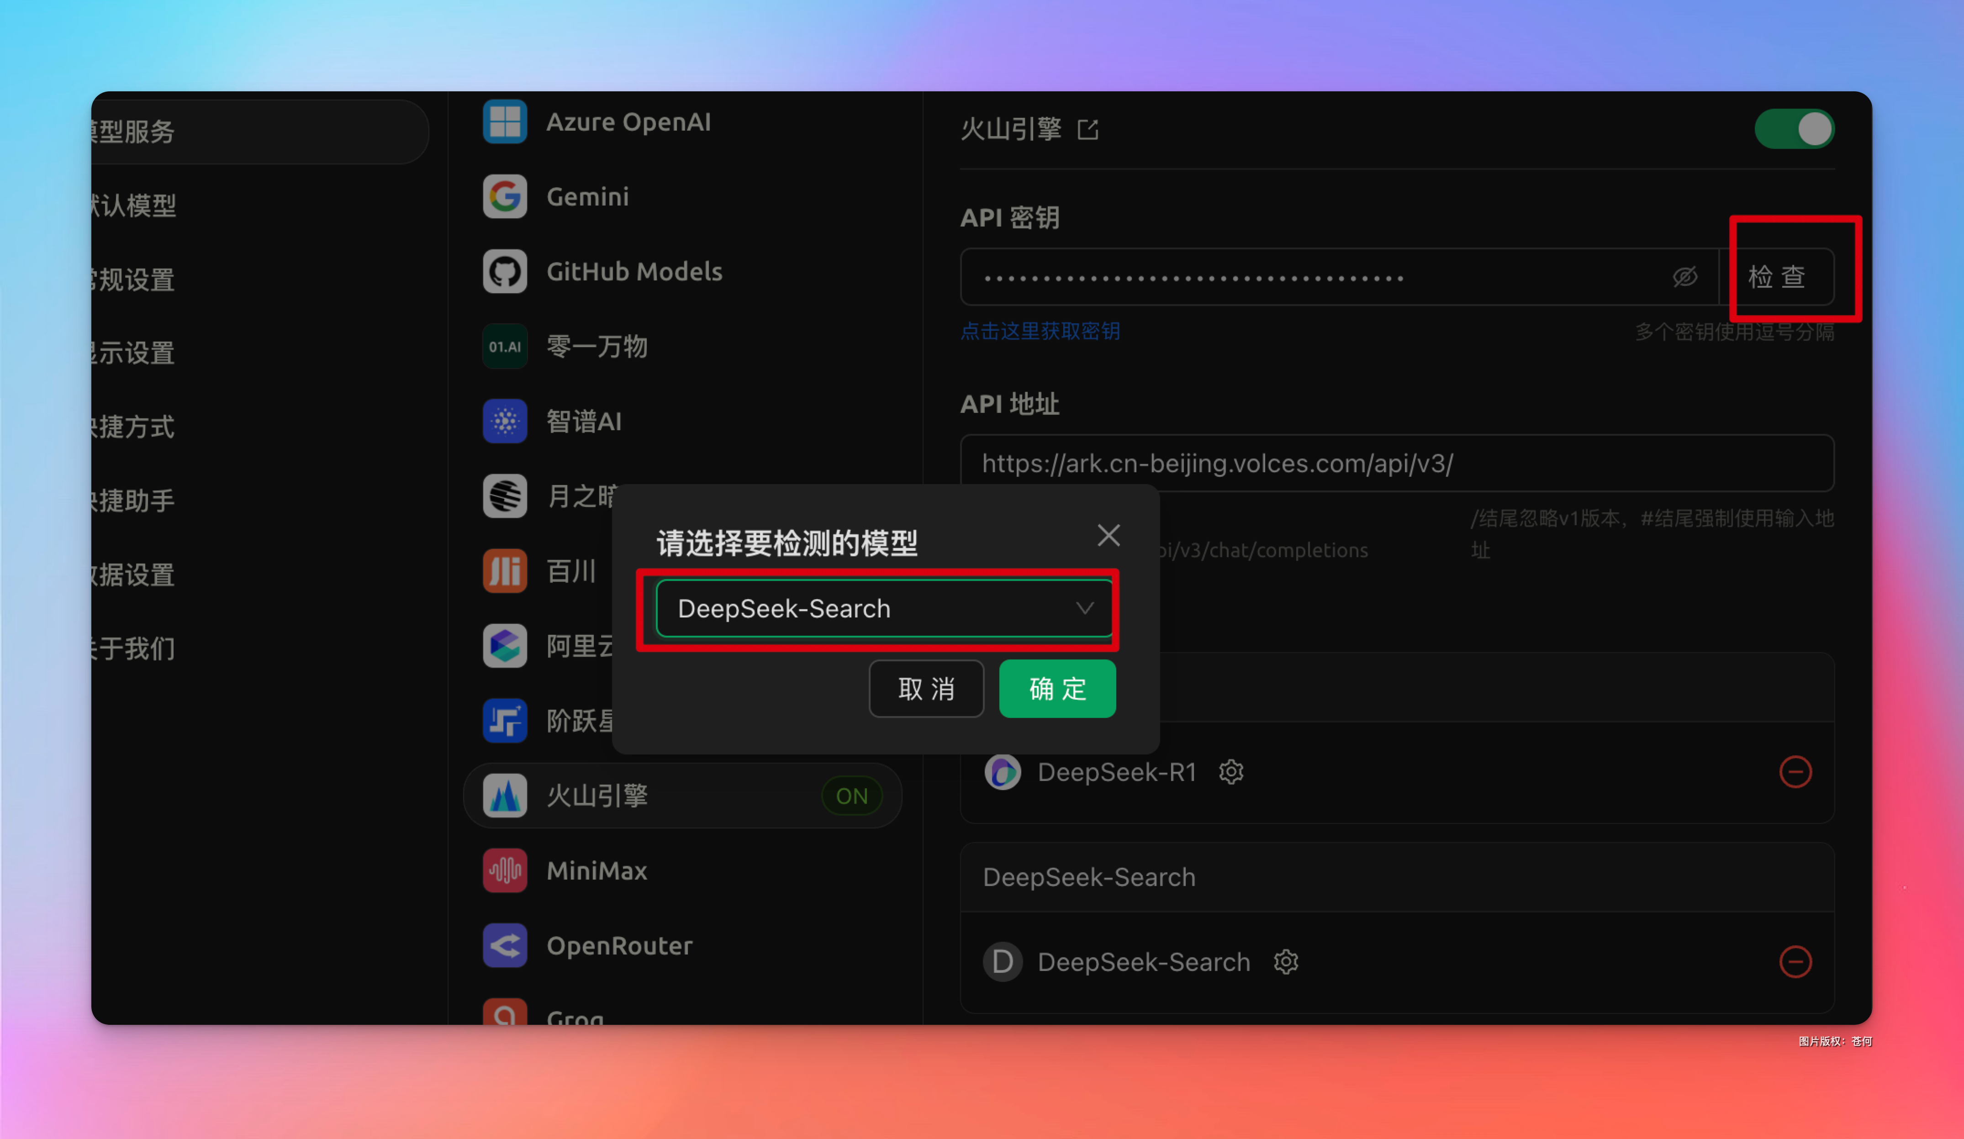Toggle the 火山引擎 provider enable switch
The image size is (1964, 1139).
1793,129
